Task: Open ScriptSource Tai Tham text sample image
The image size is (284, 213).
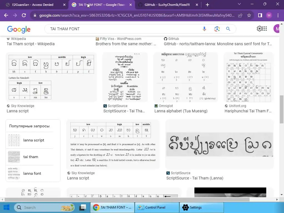Action: tap(125, 77)
